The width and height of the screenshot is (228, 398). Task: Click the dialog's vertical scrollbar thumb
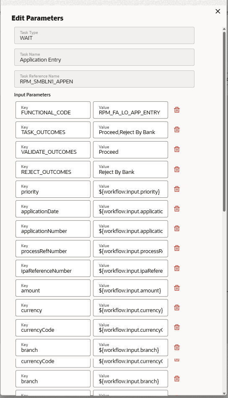click(224, 121)
